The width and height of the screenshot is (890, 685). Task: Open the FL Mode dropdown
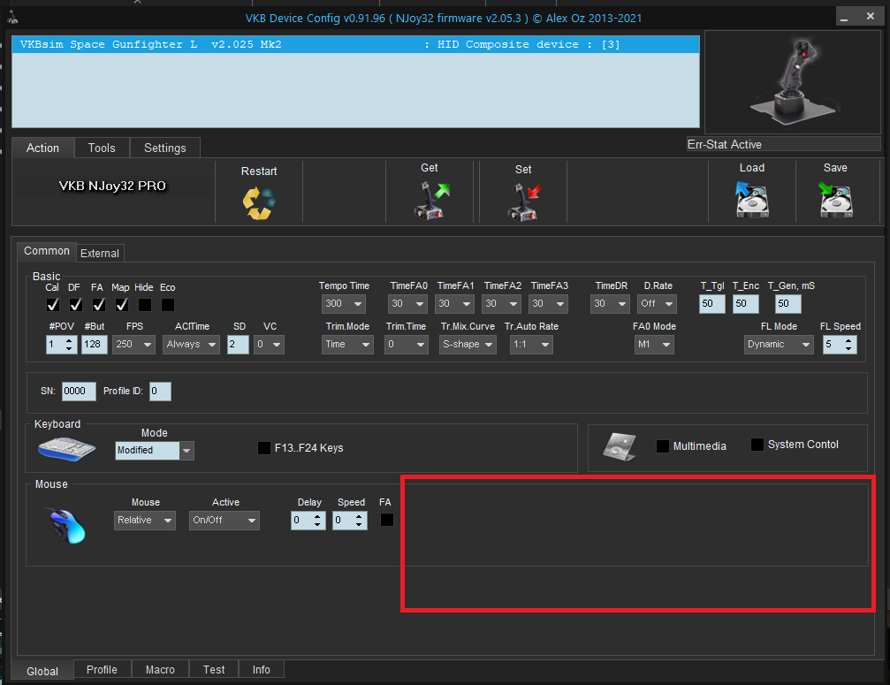tap(779, 345)
